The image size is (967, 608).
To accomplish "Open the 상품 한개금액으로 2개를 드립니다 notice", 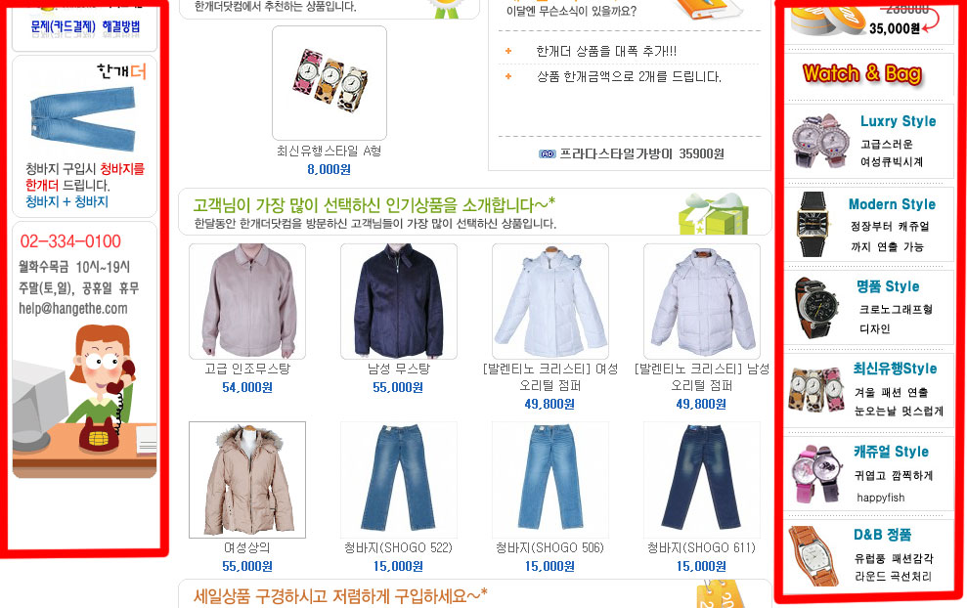I will 629,76.
